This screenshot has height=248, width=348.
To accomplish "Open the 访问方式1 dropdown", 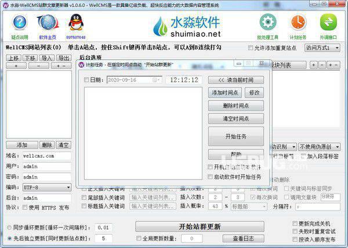I will (322, 48).
